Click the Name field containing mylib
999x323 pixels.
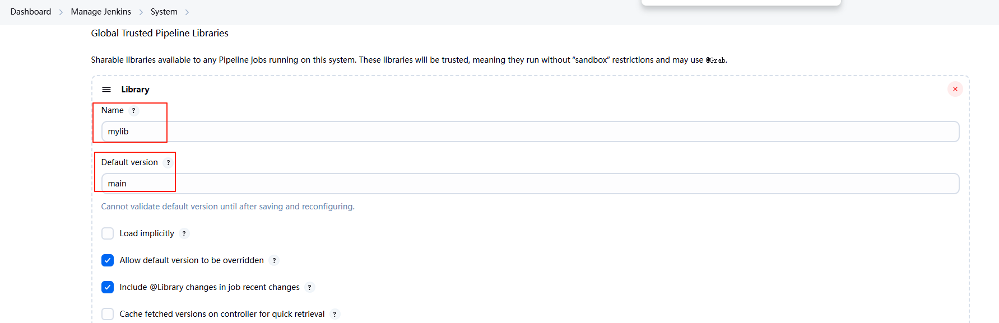tap(529, 132)
